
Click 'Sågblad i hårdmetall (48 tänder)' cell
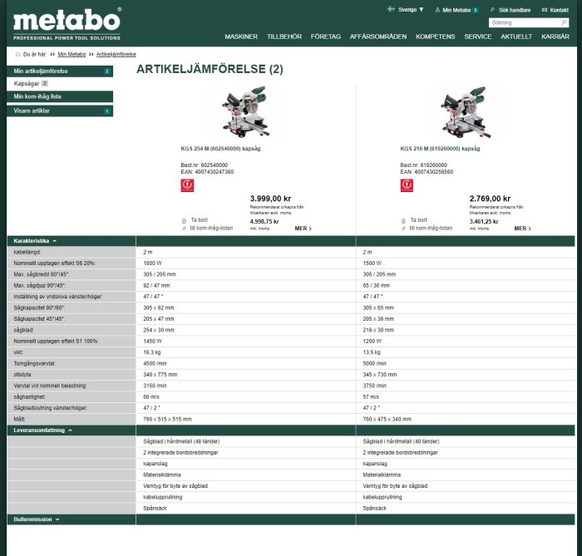click(x=181, y=441)
